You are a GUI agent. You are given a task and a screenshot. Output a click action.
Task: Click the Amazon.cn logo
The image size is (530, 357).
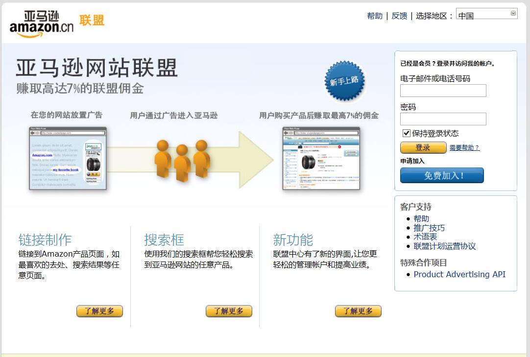click(42, 23)
